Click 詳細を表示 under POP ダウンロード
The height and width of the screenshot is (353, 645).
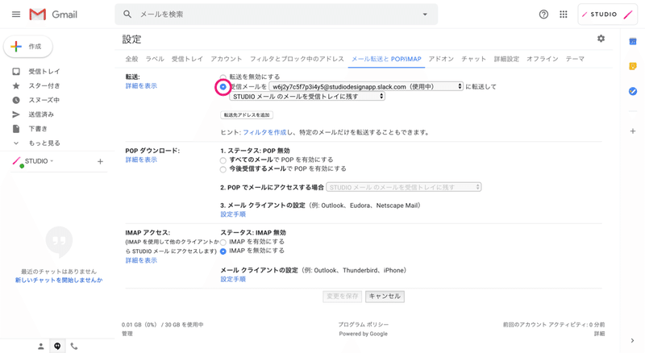pyautogui.click(x=141, y=160)
